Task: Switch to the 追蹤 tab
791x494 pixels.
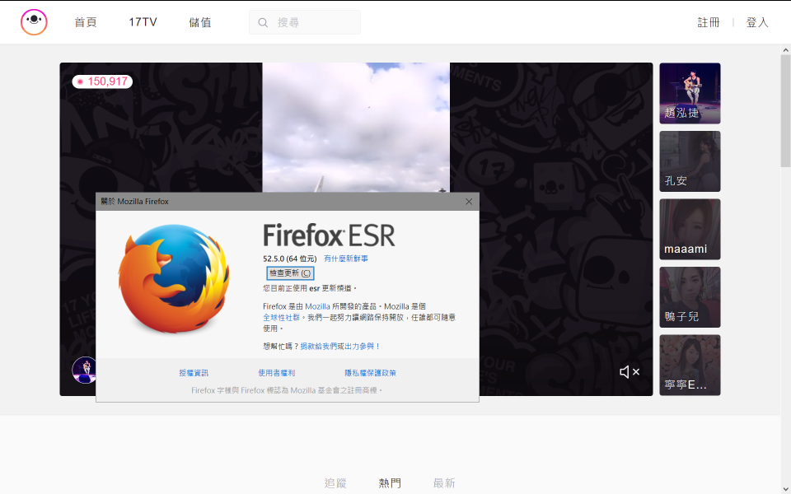Action: point(335,483)
